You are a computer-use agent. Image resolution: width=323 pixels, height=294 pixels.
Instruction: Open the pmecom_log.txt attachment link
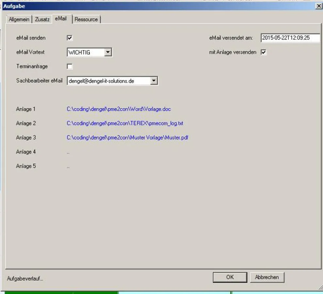coord(125,123)
